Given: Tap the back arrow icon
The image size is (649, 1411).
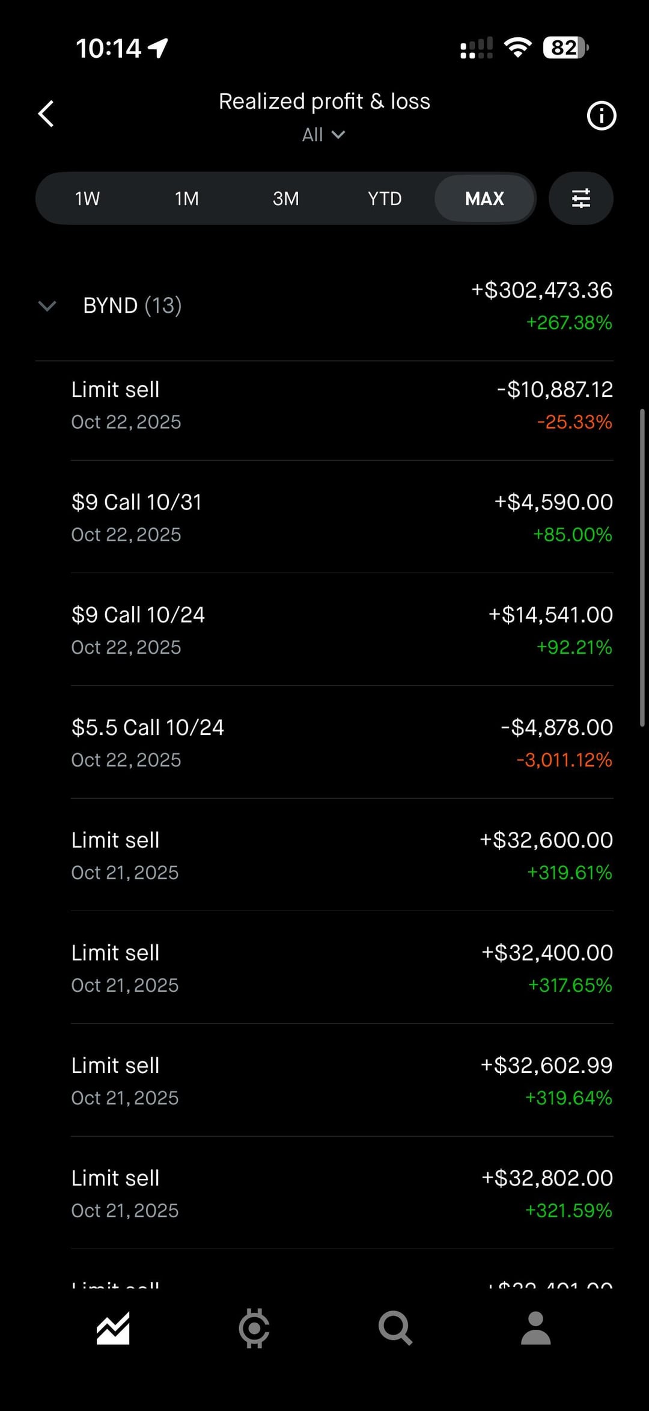Looking at the screenshot, I should (x=46, y=114).
